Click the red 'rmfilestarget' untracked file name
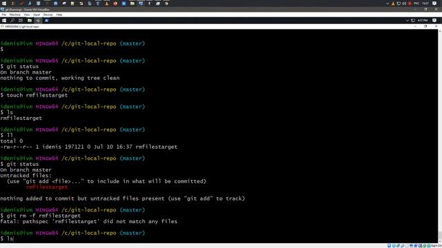Screen dimensions: 442x248 click(x=47, y=187)
